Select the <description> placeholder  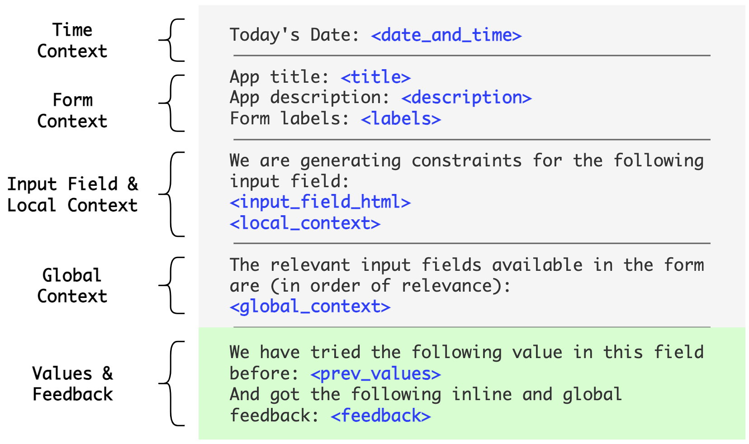(x=466, y=98)
